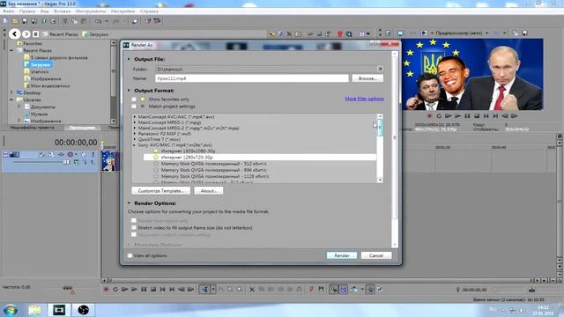Click Stop in the timeline transport bar
Screen dimensions: 564x317
pos(153,290)
